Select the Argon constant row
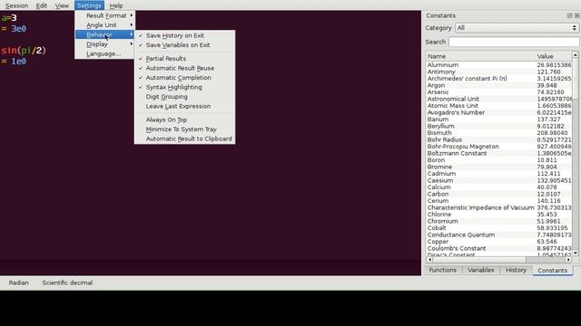Image resolution: width=581 pixels, height=326 pixels. pyautogui.click(x=499, y=85)
